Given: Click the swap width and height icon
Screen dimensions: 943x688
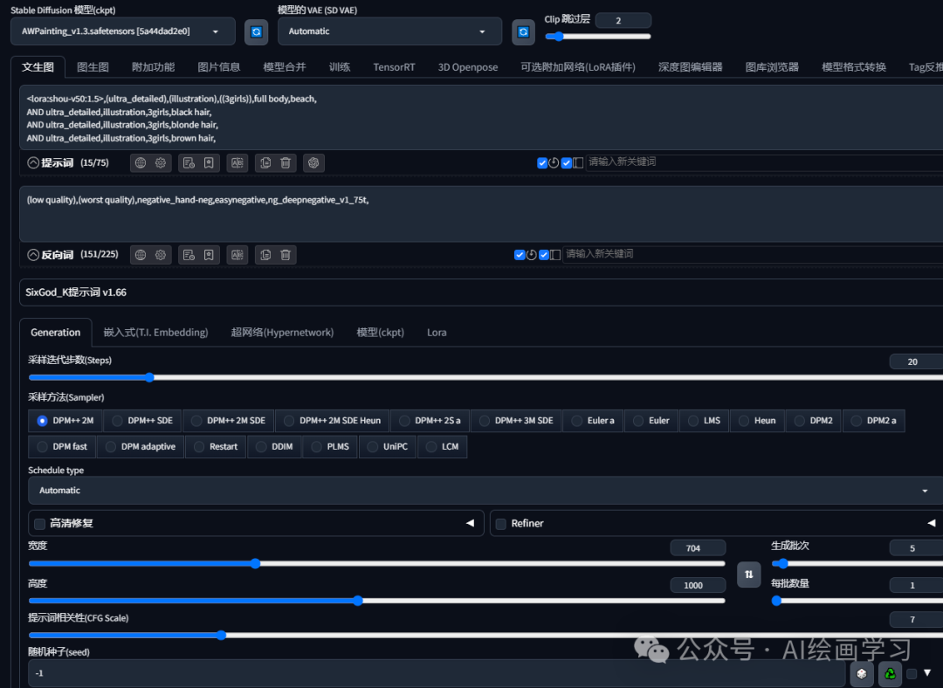Looking at the screenshot, I should click(748, 574).
